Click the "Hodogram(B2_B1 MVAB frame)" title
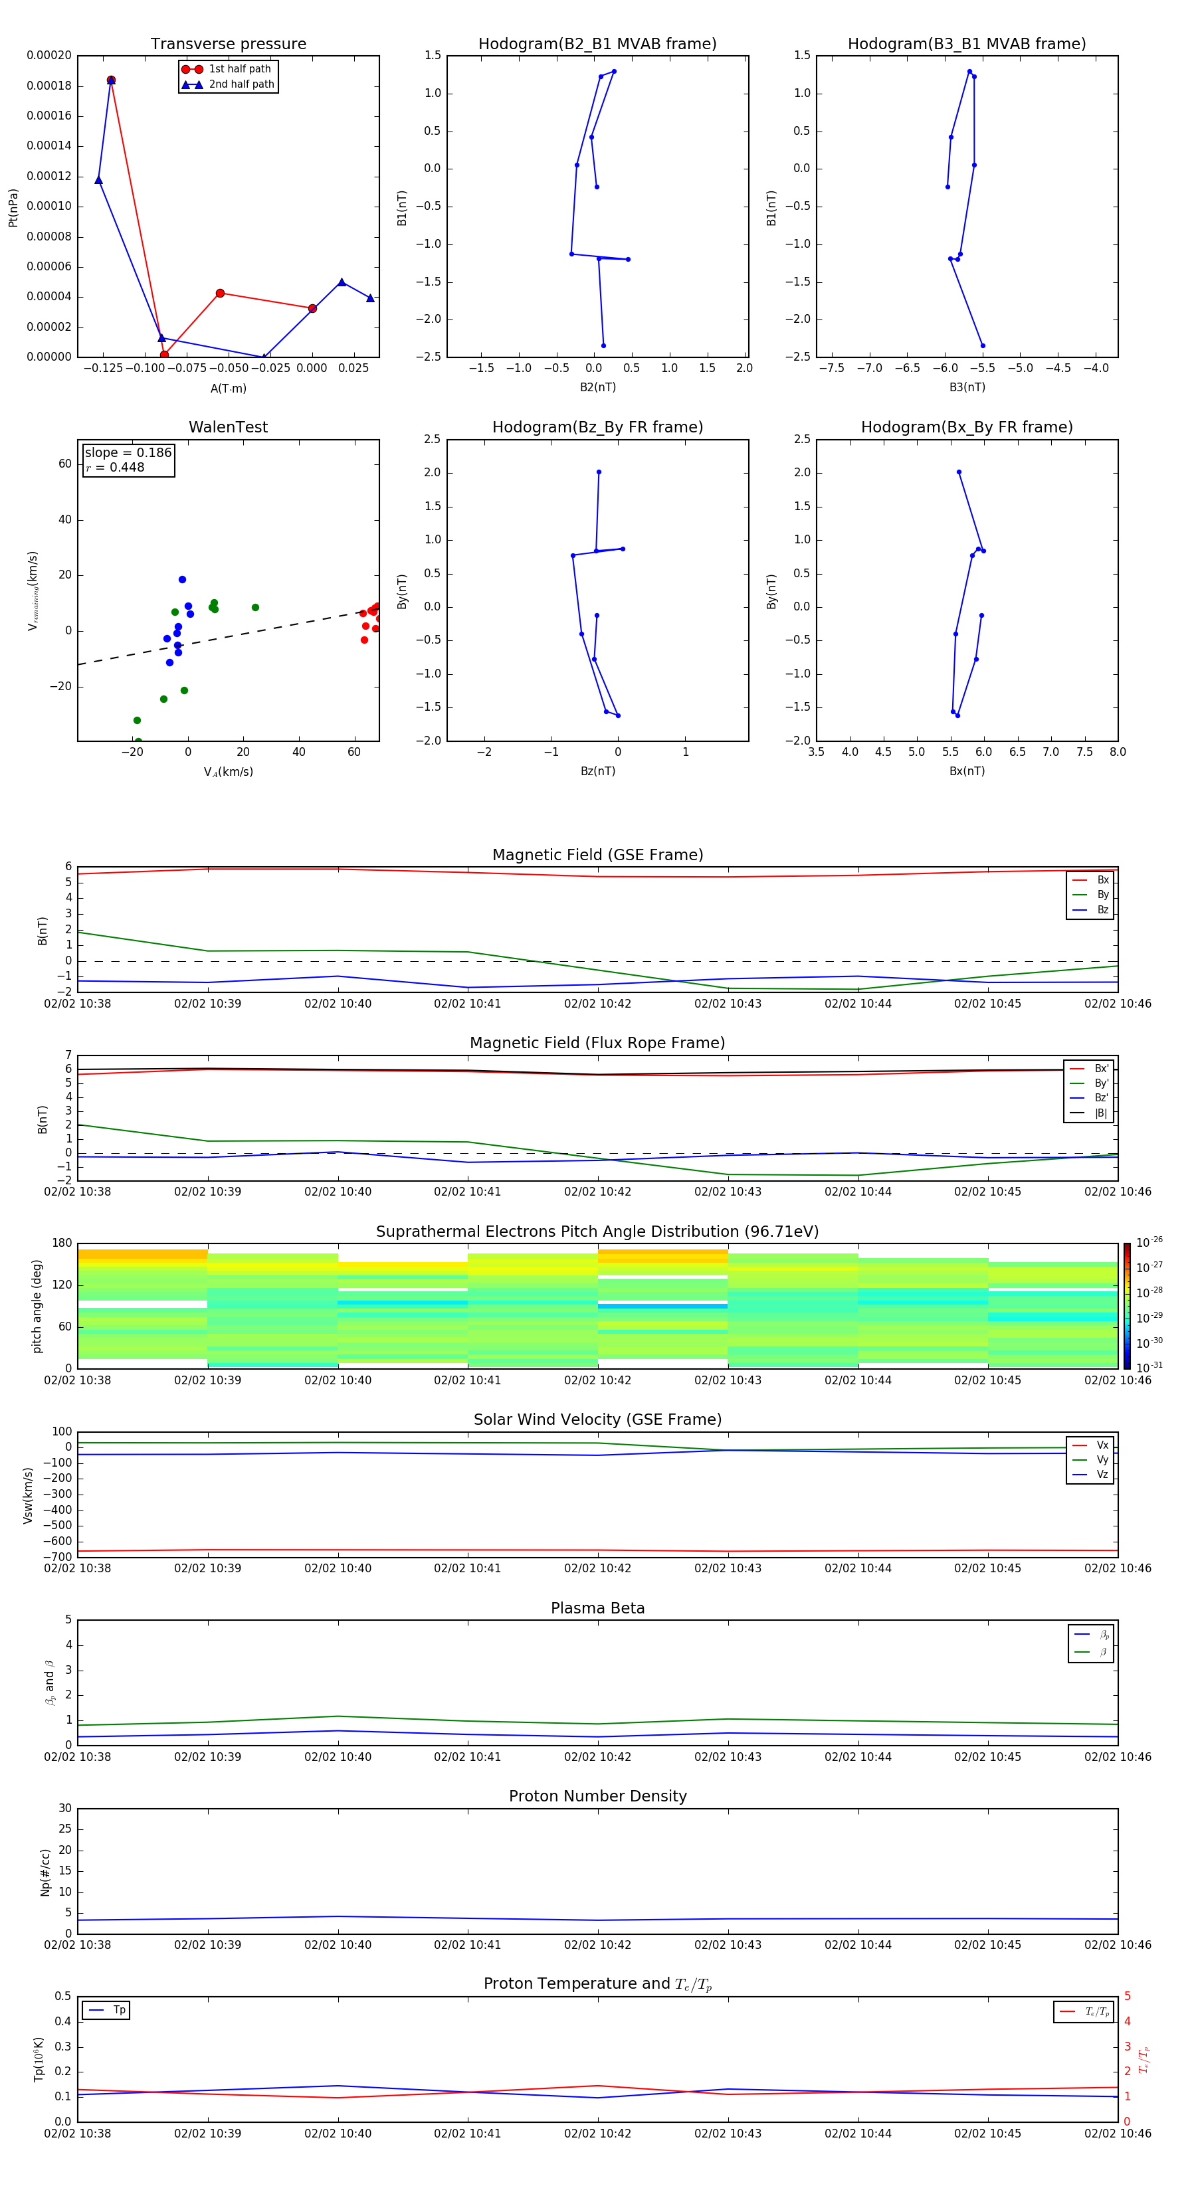1196x2192 pixels. coord(597,45)
